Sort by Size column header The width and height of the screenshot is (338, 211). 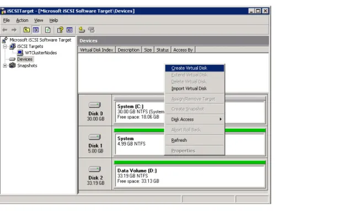tap(148, 50)
